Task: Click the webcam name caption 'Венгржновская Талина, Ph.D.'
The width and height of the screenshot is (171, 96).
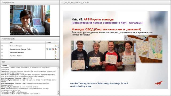Action: (20, 34)
